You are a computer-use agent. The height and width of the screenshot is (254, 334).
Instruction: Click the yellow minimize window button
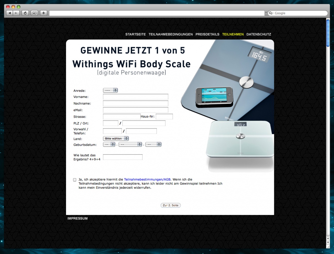13,7
